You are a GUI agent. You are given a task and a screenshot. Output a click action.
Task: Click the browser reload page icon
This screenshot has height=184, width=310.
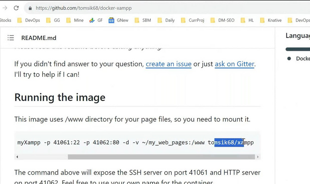pyautogui.click(x=15, y=8)
